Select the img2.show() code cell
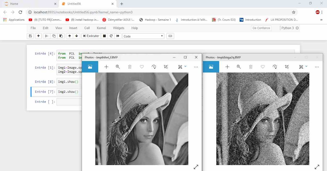This screenshot has height=171, width=327. point(70,92)
